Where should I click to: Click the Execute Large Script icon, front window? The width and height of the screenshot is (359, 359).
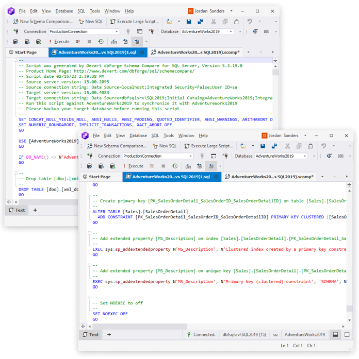[187, 146]
